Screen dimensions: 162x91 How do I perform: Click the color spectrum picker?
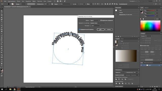150,26
